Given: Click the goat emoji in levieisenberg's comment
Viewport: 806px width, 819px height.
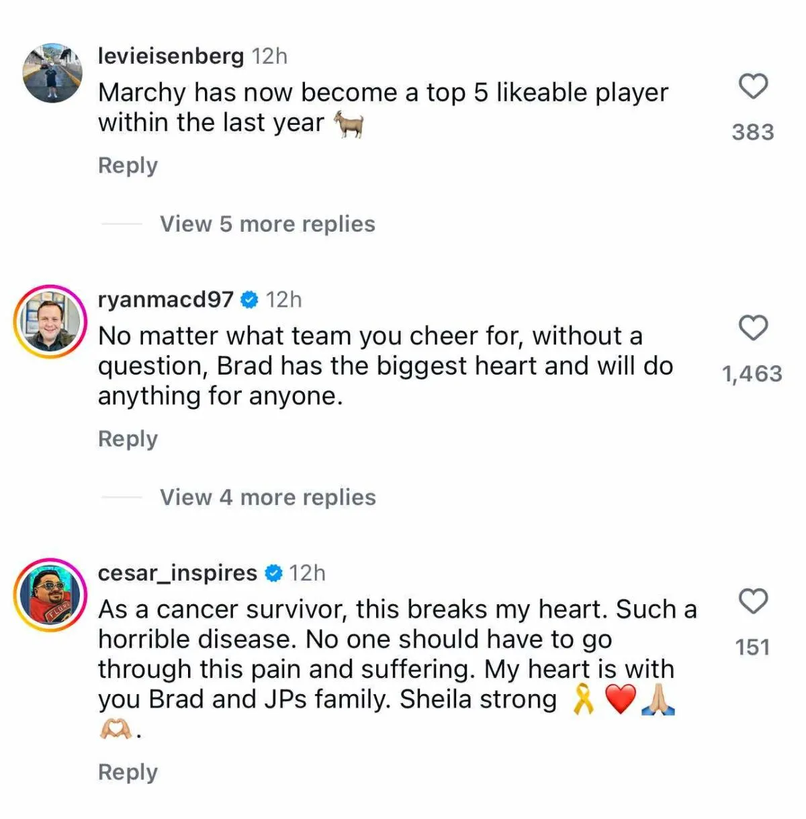Looking at the screenshot, I should [x=351, y=124].
